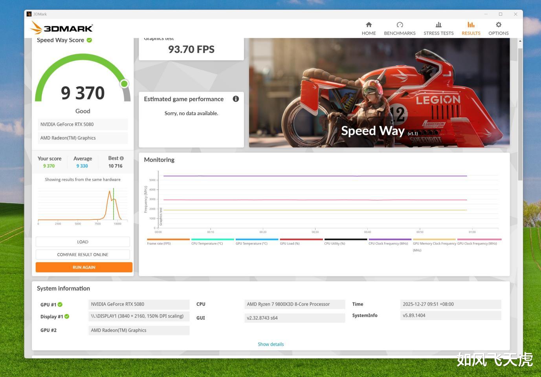Click COMPARE RESULT ONLINE button
This screenshot has height=377, width=541.
(x=83, y=254)
